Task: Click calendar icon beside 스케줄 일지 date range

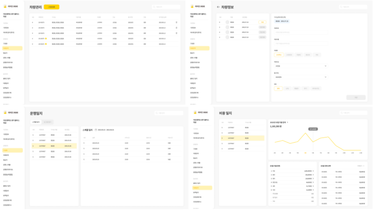Action: 96,130
